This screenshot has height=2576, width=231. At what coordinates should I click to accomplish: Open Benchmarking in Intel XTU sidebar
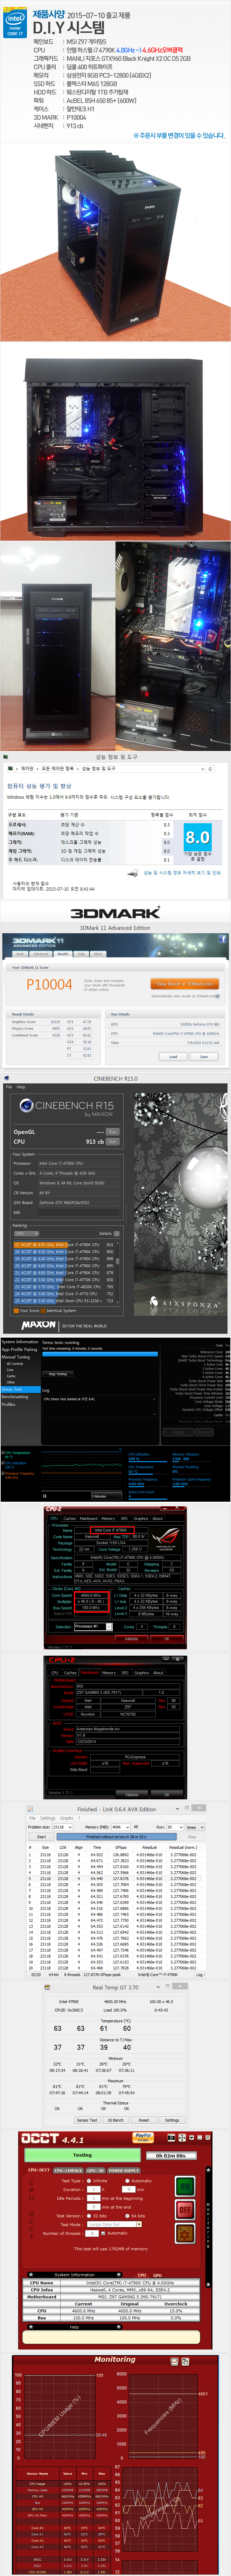15,1397
